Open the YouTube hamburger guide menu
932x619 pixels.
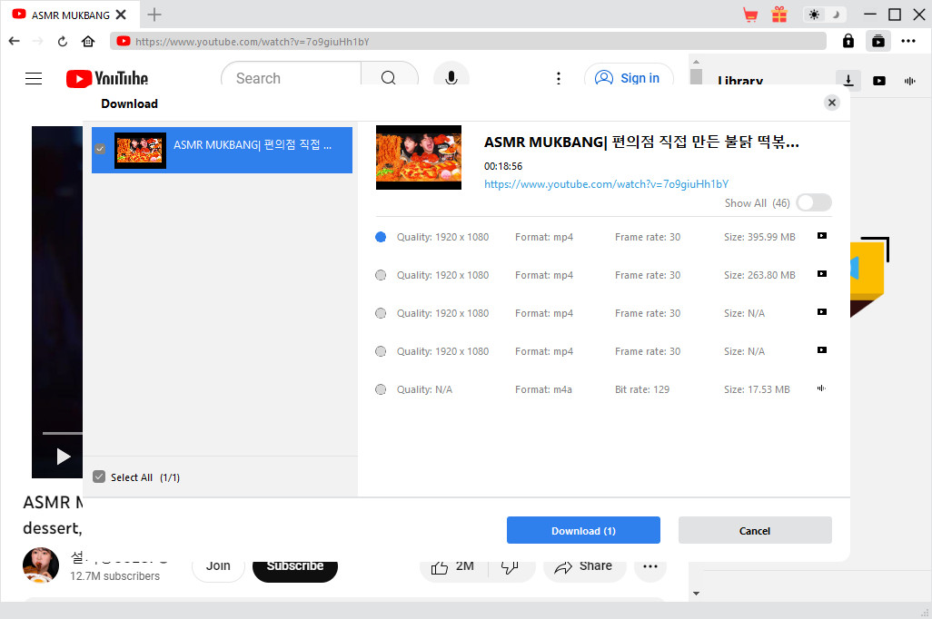point(34,79)
